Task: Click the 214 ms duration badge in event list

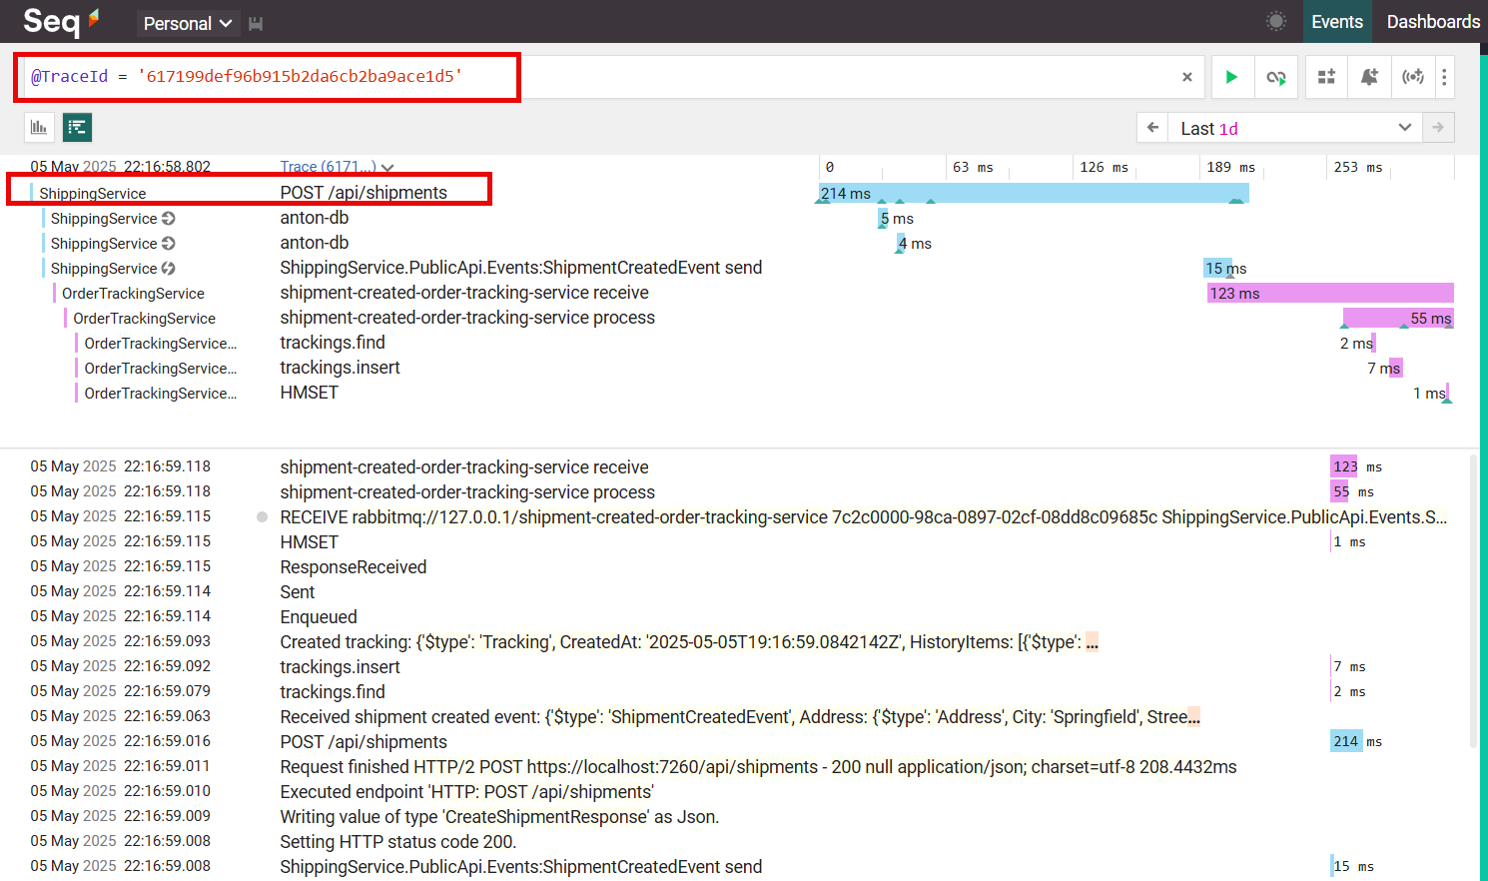Action: pos(1346,741)
